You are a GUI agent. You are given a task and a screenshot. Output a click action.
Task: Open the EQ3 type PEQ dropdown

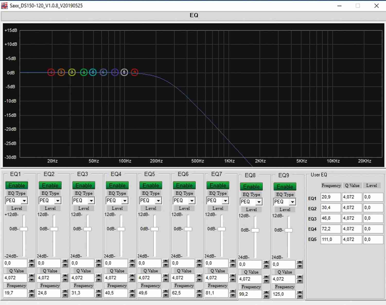pos(83,200)
